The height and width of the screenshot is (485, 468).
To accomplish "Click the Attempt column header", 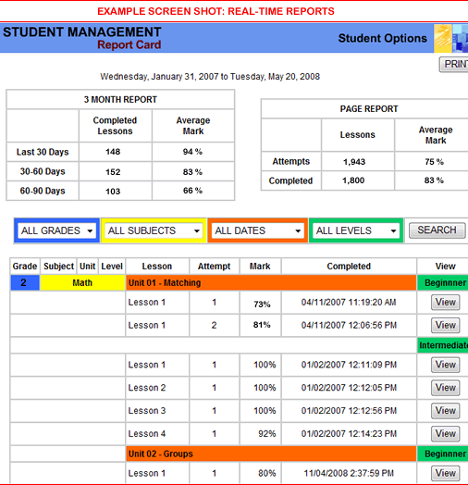I will click(215, 267).
